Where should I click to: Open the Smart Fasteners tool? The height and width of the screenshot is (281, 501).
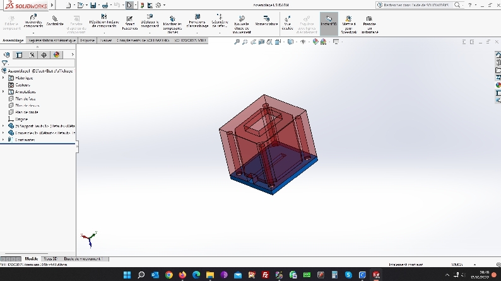click(130, 23)
